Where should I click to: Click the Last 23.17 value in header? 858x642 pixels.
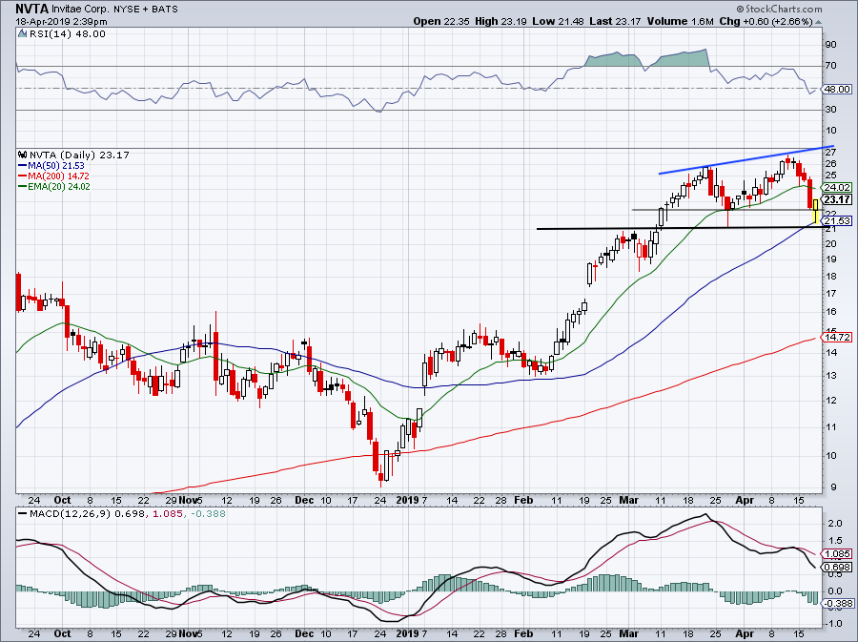coord(616,21)
